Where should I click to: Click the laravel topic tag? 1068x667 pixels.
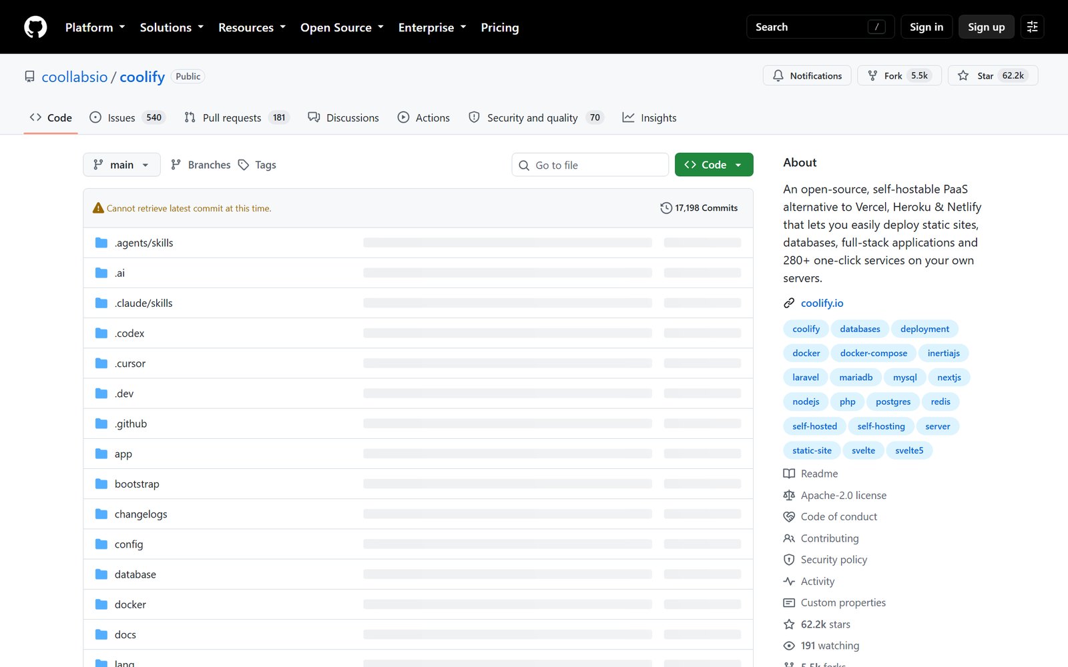[806, 378]
